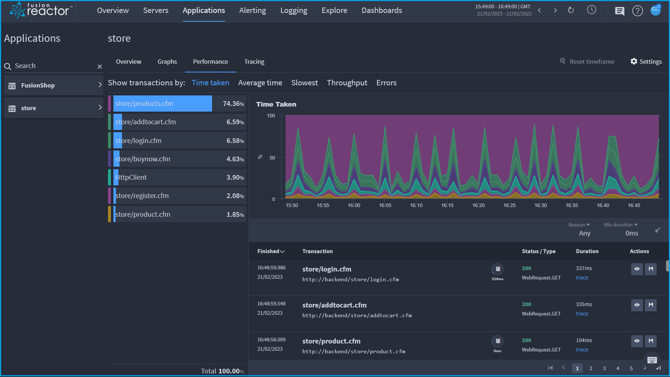Image resolution: width=670 pixels, height=377 pixels.
Task: Open the Overview top menu
Action: (113, 10)
